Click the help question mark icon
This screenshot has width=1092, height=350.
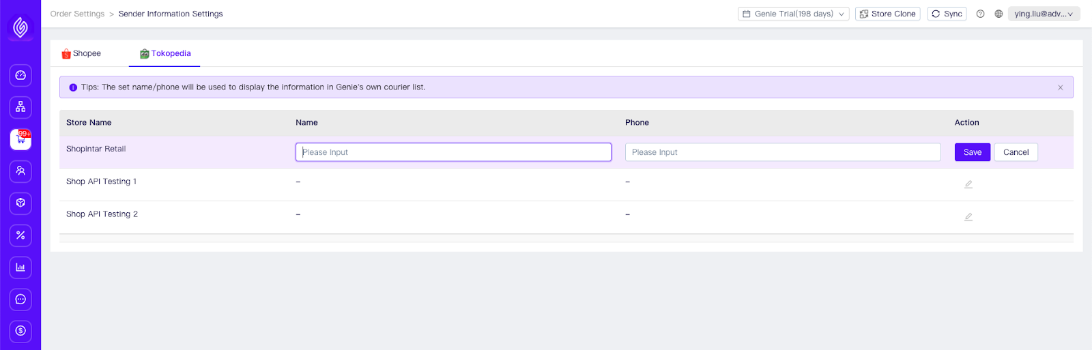[x=980, y=14]
